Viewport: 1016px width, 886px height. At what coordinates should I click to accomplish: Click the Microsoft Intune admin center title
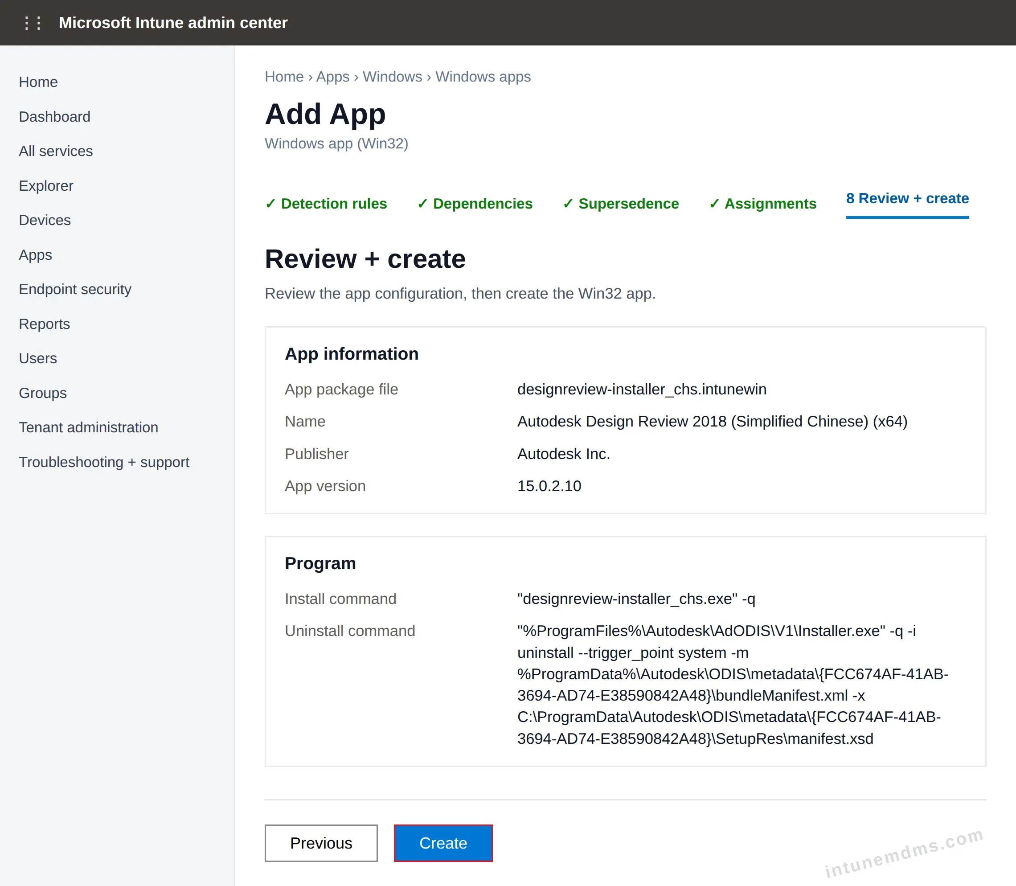pos(173,23)
